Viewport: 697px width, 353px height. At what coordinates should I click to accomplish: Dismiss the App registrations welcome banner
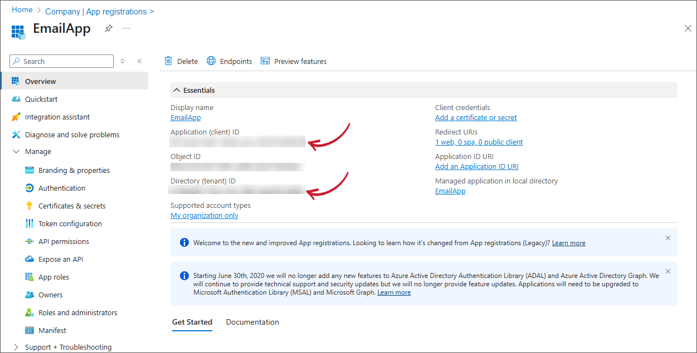[x=668, y=238]
